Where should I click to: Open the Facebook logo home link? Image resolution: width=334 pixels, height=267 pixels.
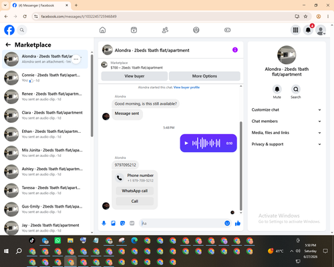point(9,30)
